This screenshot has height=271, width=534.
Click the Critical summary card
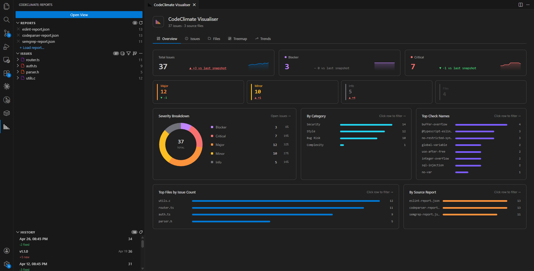pyautogui.click(x=466, y=63)
